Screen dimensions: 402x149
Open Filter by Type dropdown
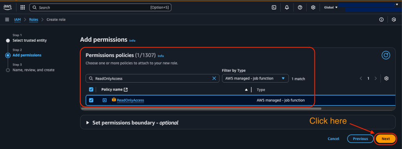pyautogui.click(x=255, y=78)
